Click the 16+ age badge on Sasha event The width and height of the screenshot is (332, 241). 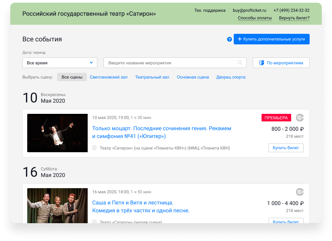(300, 192)
